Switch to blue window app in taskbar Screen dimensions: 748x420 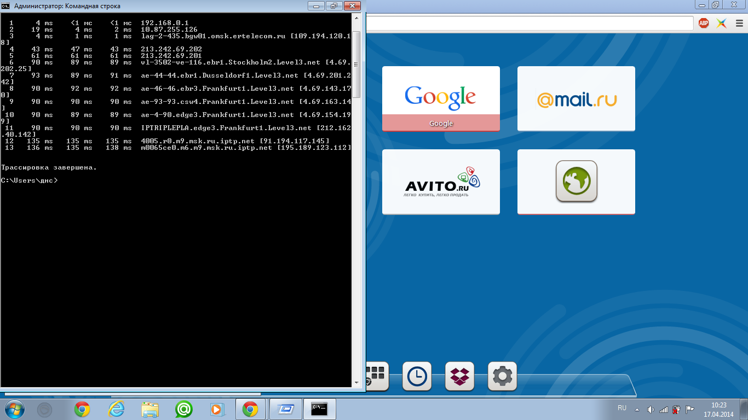[x=285, y=409]
